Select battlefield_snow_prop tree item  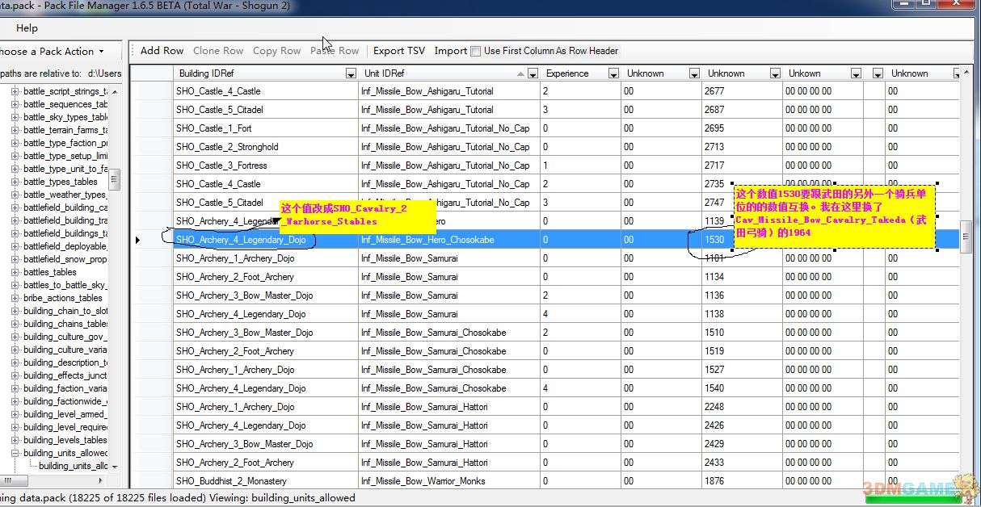(x=65, y=259)
